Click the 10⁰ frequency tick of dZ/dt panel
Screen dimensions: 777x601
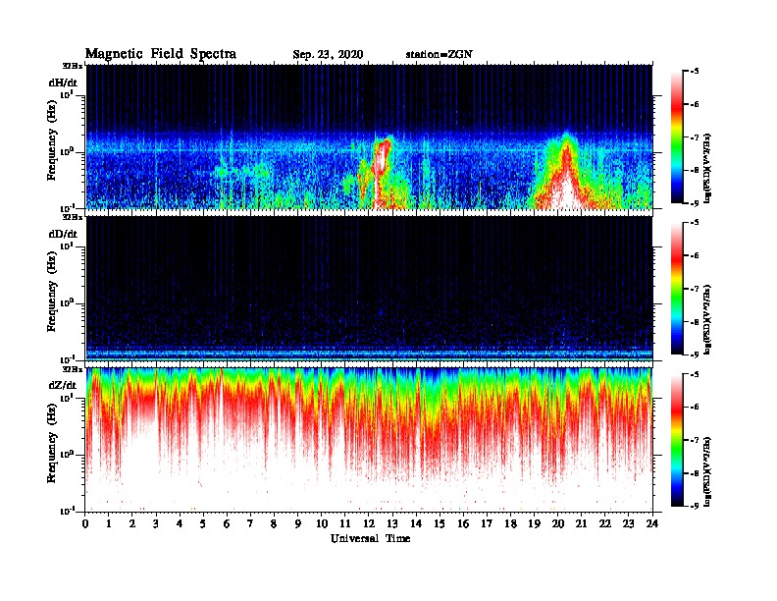point(68,455)
